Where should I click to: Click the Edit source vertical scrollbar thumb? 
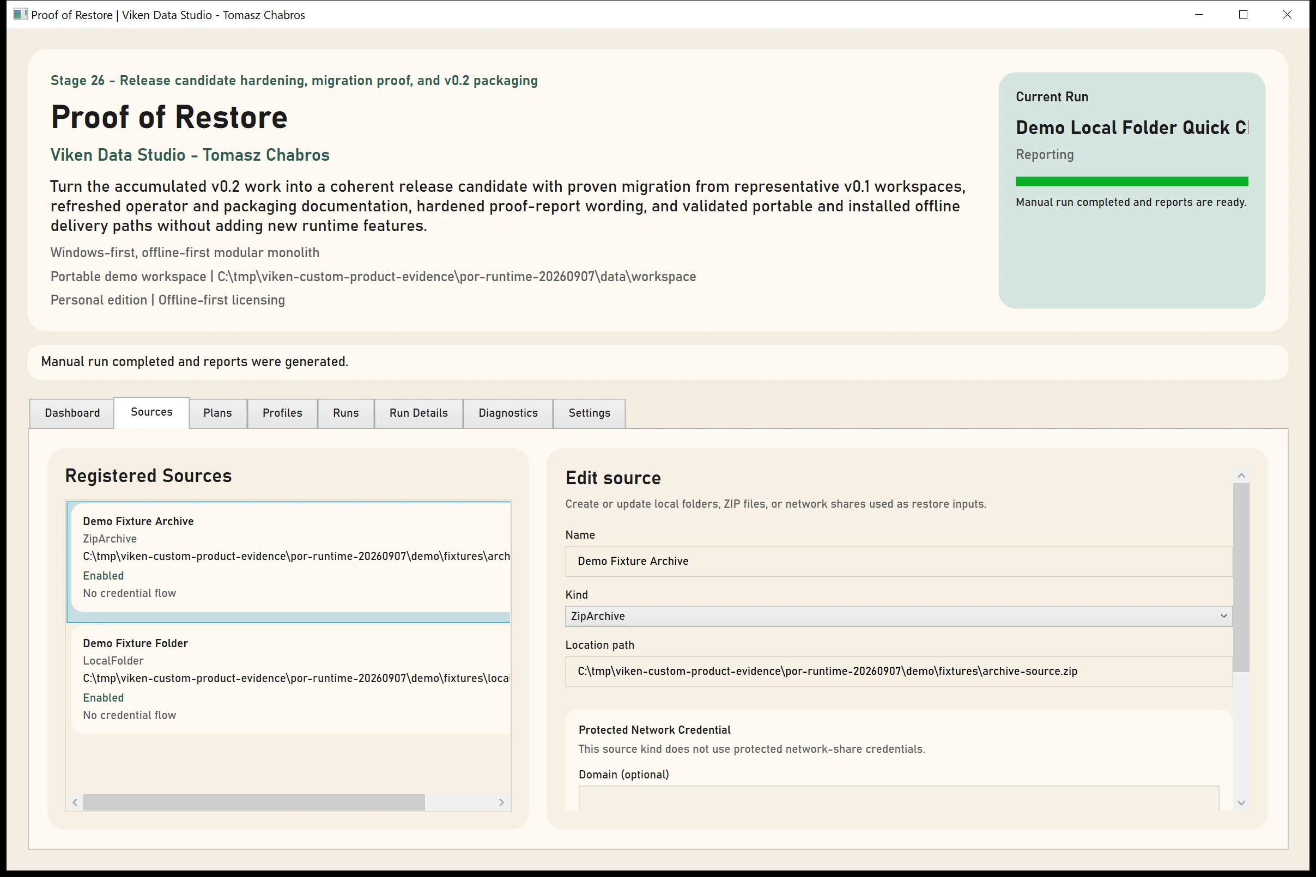pyautogui.click(x=1241, y=578)
